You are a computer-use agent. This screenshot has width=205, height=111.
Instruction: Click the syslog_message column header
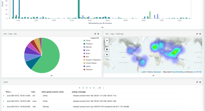[79, 92]
